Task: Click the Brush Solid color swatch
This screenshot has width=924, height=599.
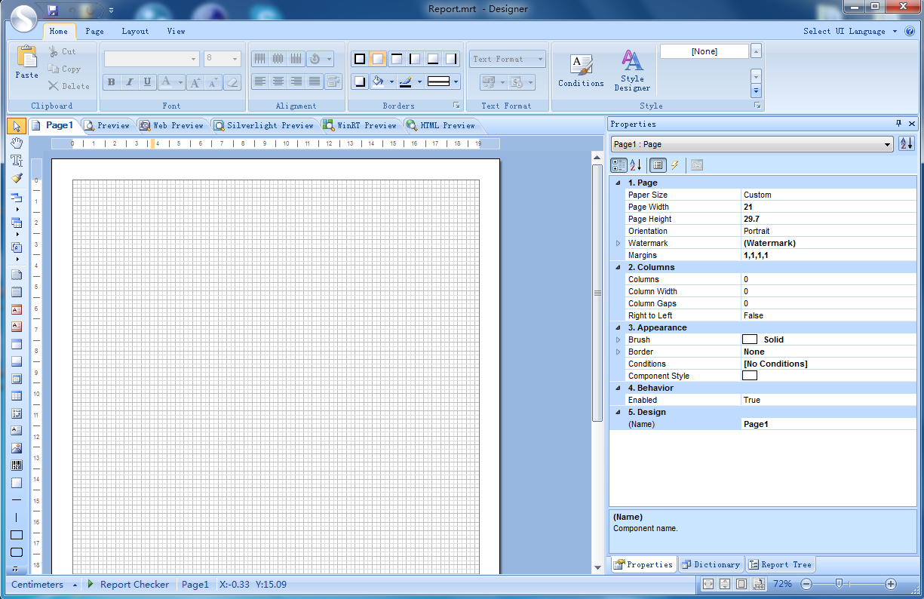Action: [750, 339]
